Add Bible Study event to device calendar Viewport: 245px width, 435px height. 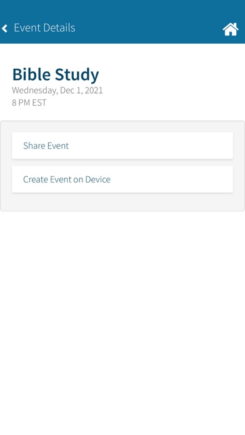(x=122, y=179)
